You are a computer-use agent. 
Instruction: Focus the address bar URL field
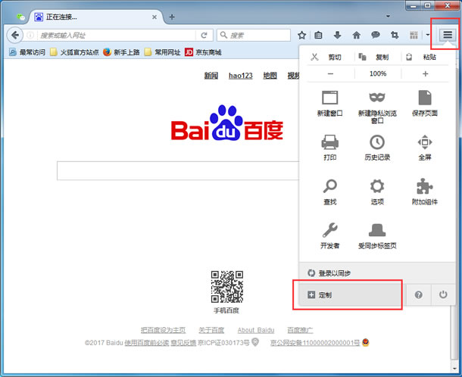117,36
